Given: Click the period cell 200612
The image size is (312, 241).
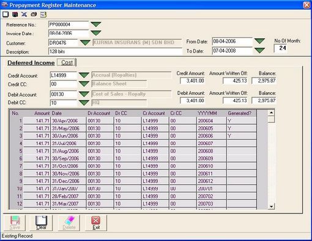Looking at the screenshot, I should pos(212,181).
